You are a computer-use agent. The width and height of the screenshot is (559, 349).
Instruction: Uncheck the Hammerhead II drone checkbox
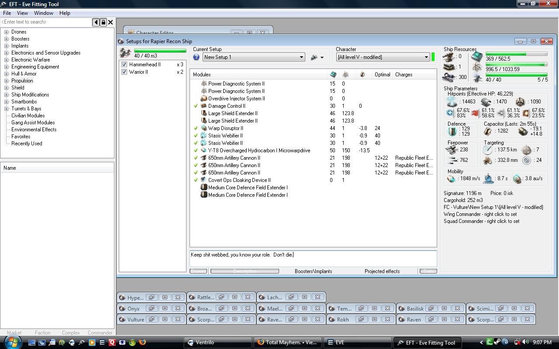pyautogui.click(x=124, y=65)
